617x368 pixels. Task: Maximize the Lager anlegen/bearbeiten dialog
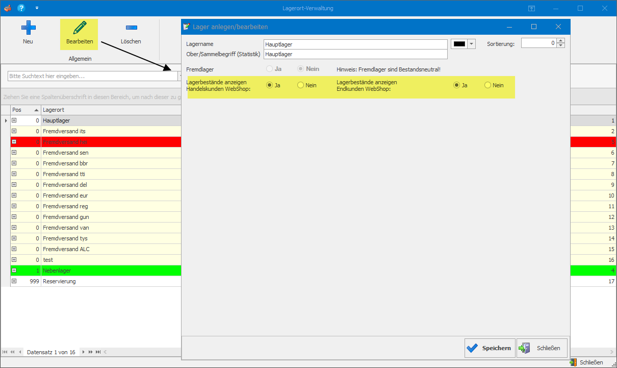[534, 27]
